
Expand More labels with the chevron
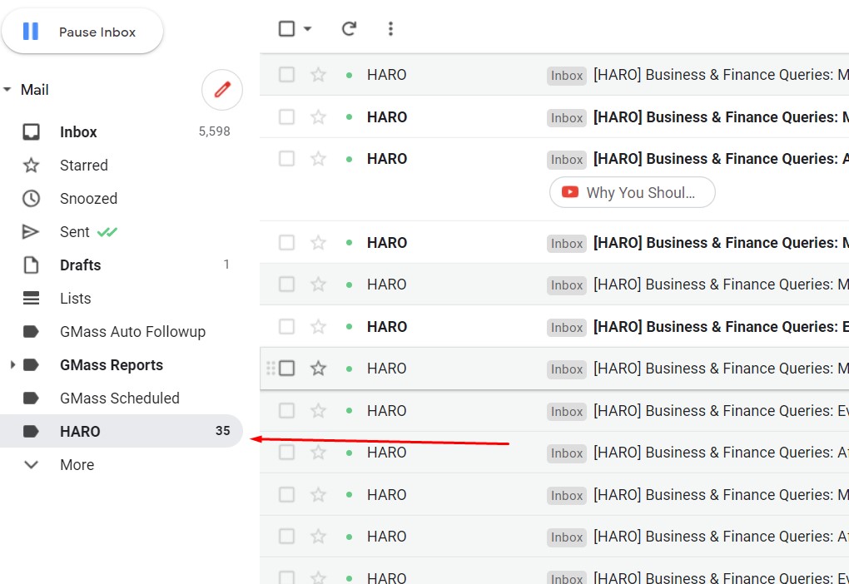click(31, 464)
